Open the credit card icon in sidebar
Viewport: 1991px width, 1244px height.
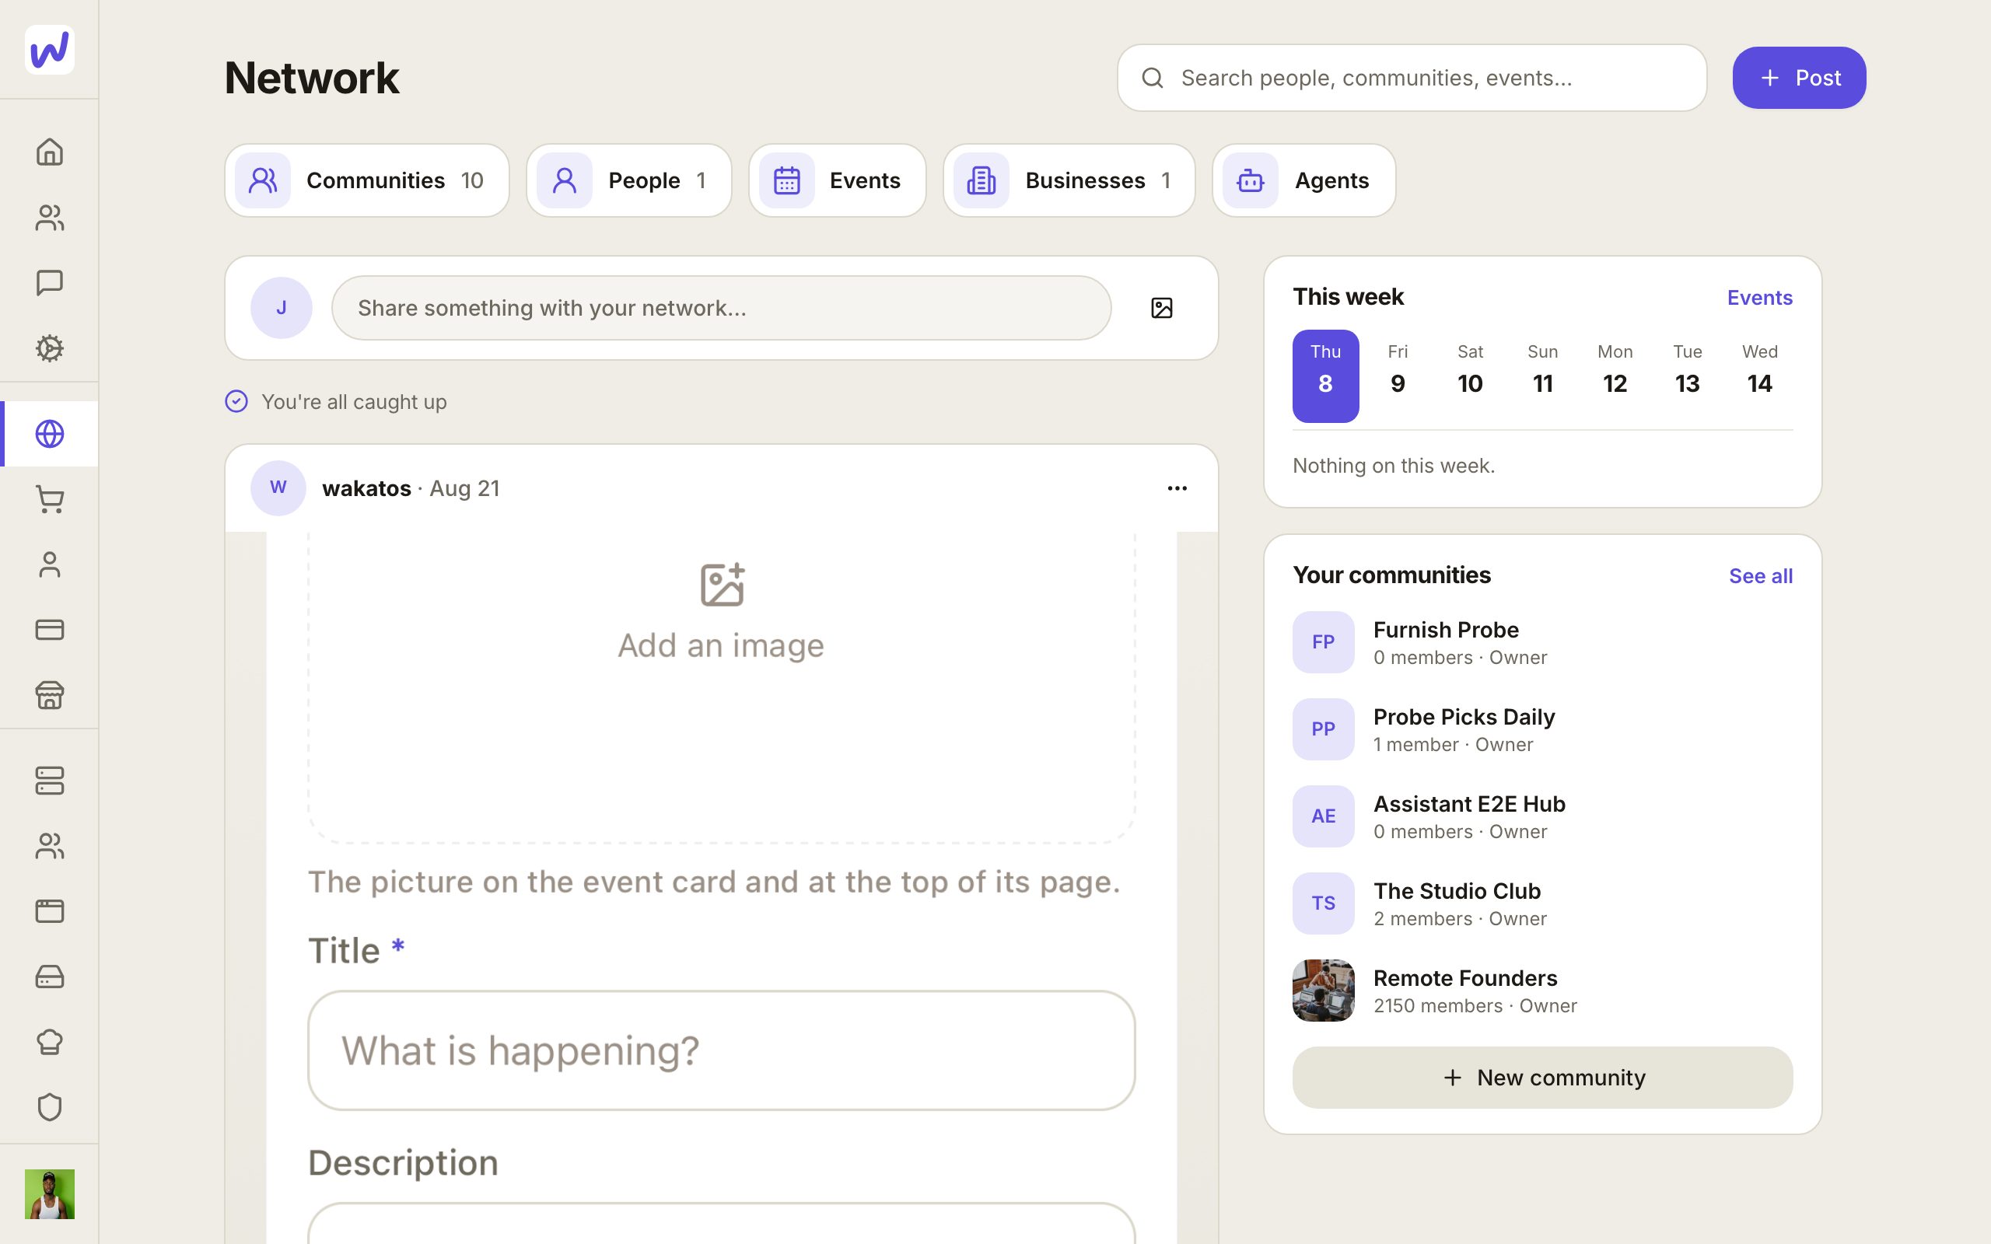[49, 630]
